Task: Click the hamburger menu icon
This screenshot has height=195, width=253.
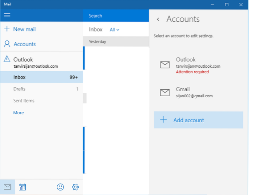Action: 7,15
